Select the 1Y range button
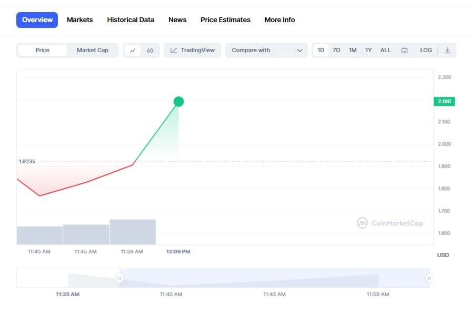Viewport: 470px width, 314px height. tap(368, 50)
